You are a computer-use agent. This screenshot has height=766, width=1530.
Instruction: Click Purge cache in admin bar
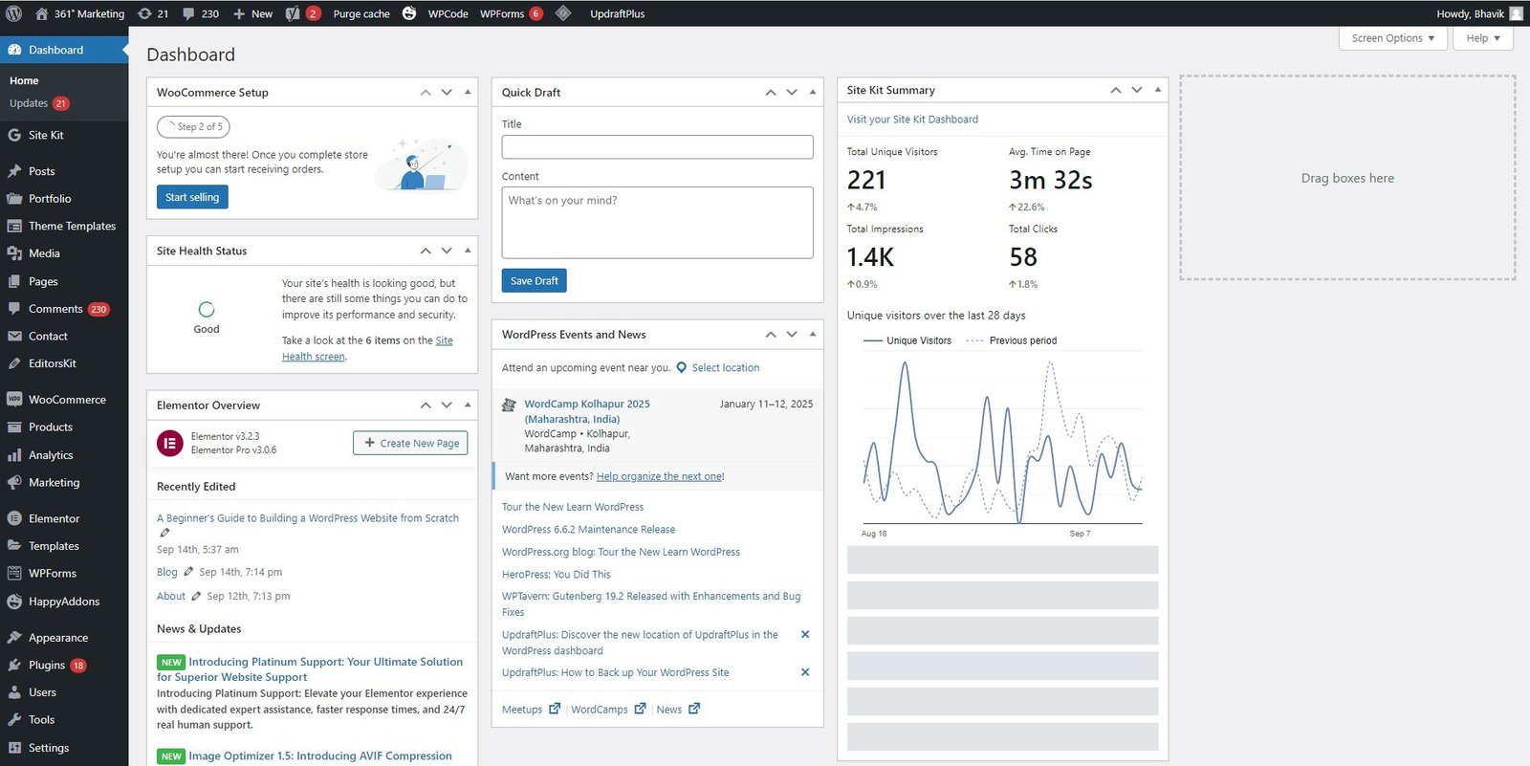coord(361,13)
